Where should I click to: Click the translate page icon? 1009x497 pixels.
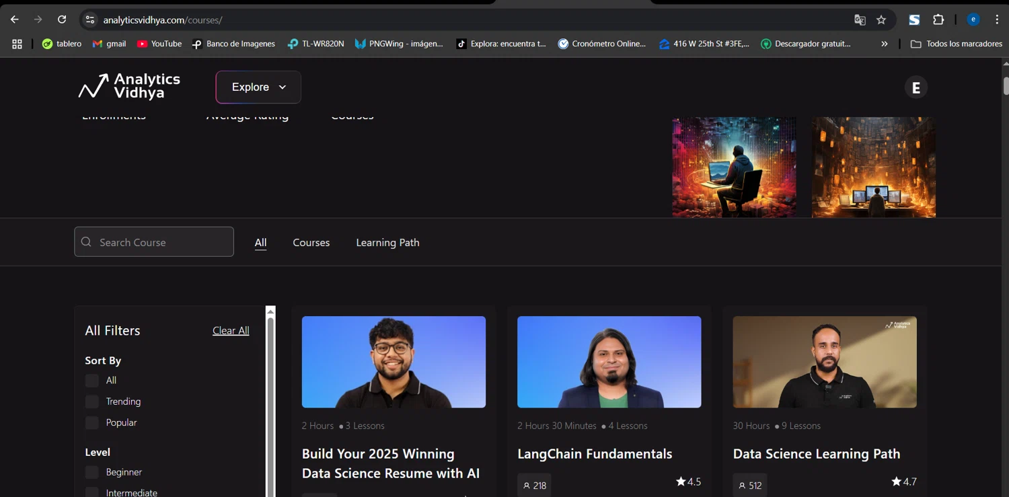[x=860, y=20]
